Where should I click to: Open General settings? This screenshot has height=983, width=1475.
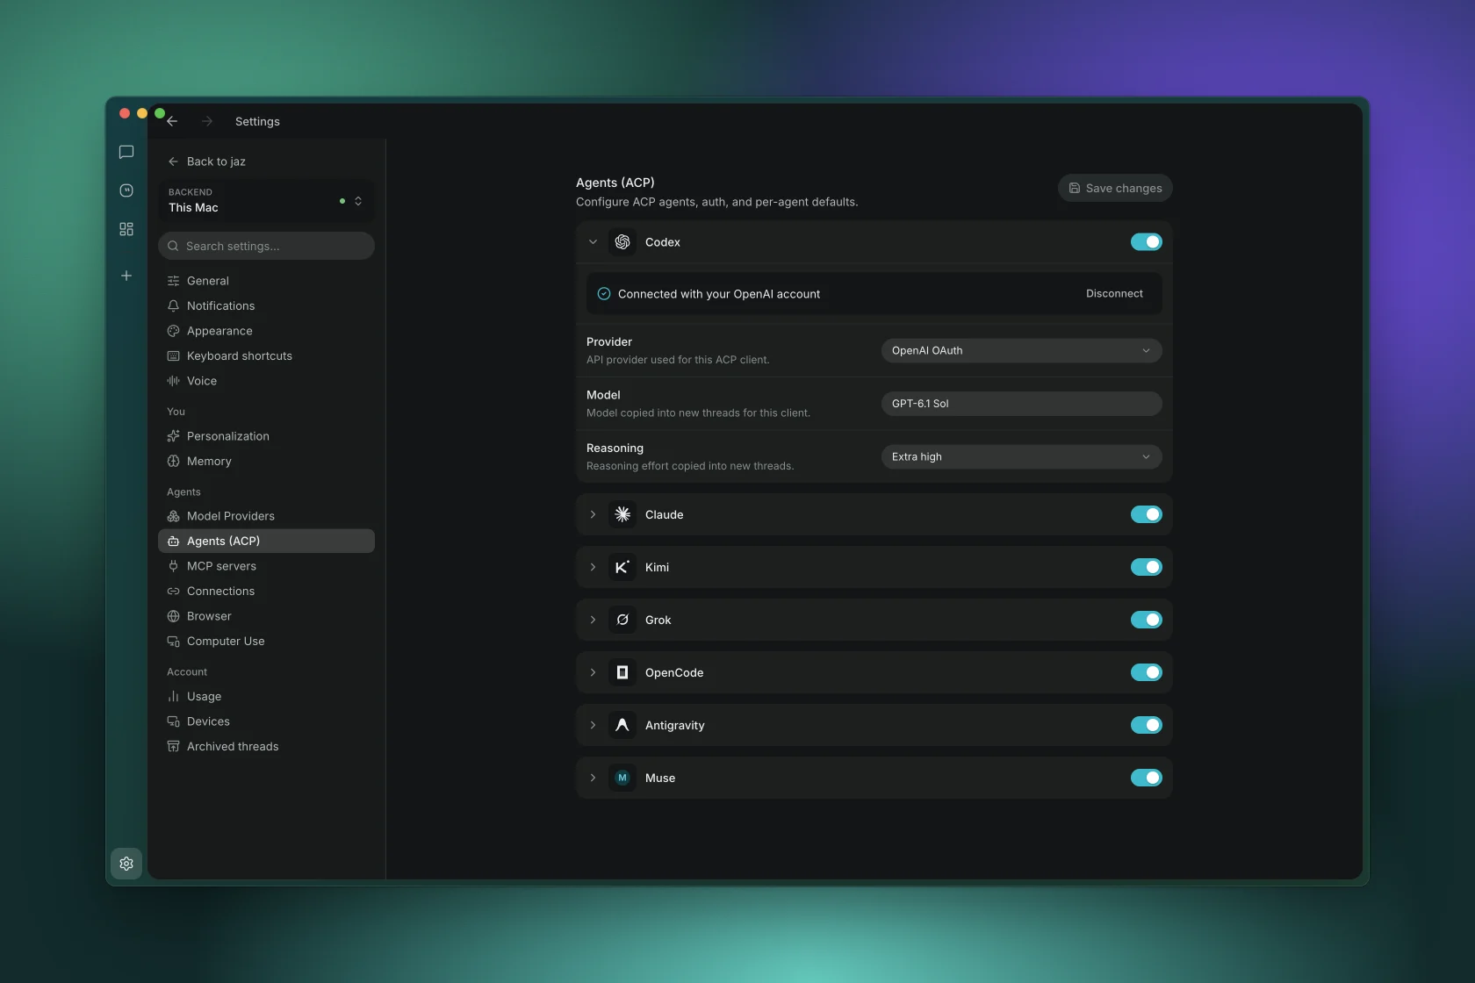pyautogui.click(x=266, y=281)
